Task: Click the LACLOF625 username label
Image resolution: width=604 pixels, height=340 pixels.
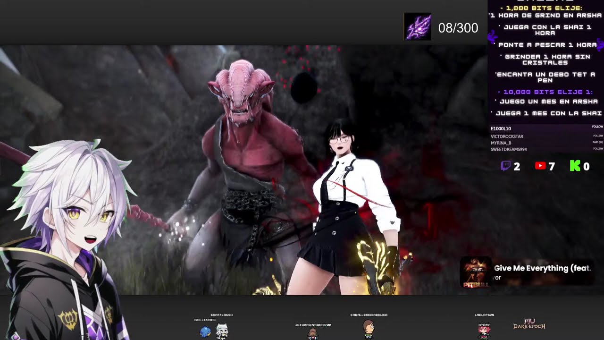Action: 484,315
